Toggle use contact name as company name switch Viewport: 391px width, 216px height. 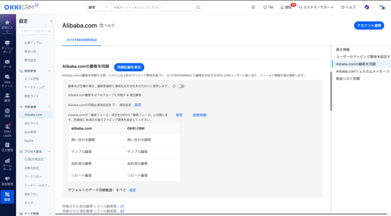click(181, 86)
